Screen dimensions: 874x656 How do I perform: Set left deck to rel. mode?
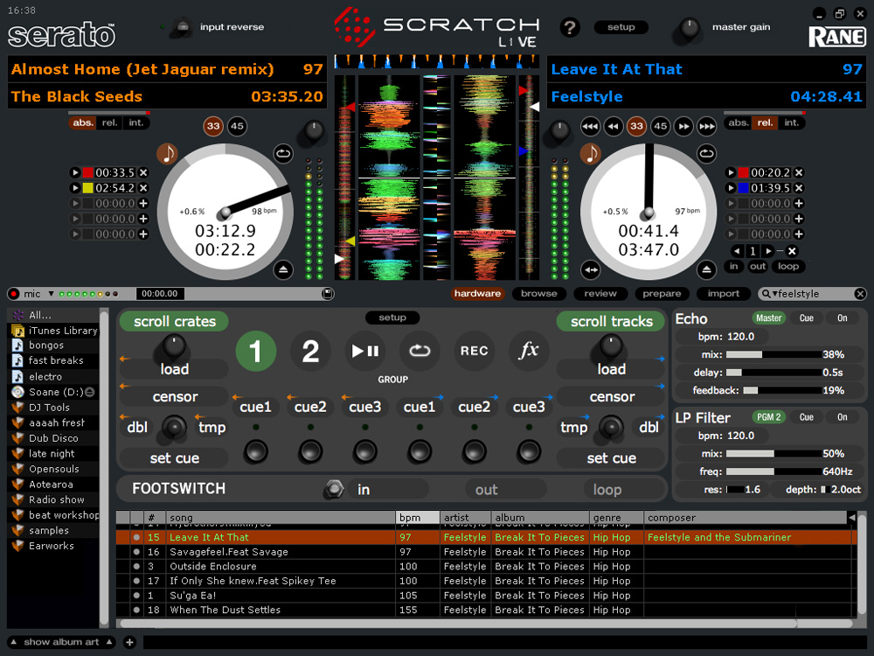109,122
